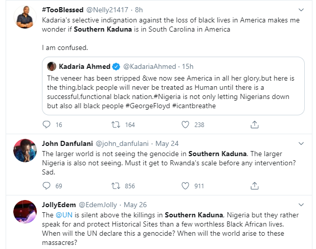Retweet the #TooBlessed tweet
Screen dimensions: 316x249
click(x=116, y=124)
